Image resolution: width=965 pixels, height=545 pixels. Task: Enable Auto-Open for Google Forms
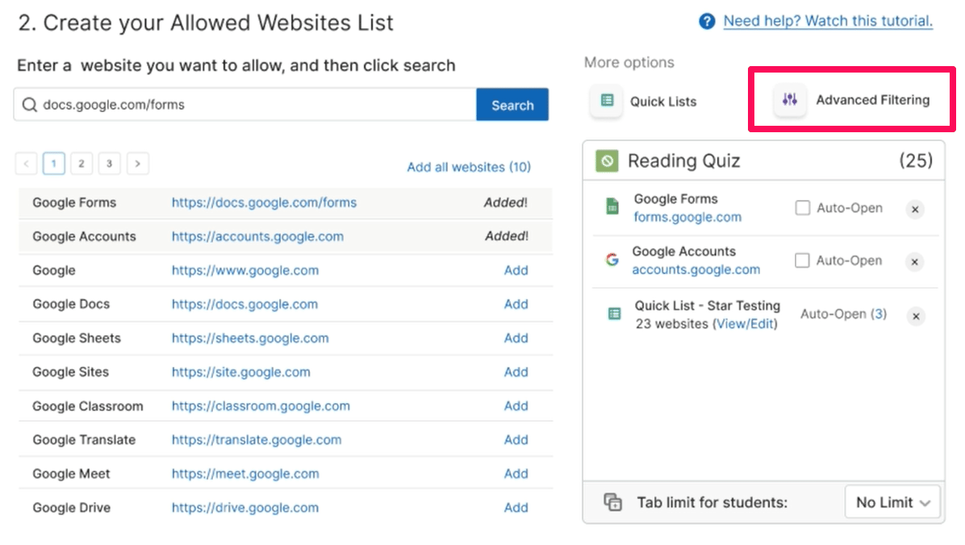coord(803,208)
